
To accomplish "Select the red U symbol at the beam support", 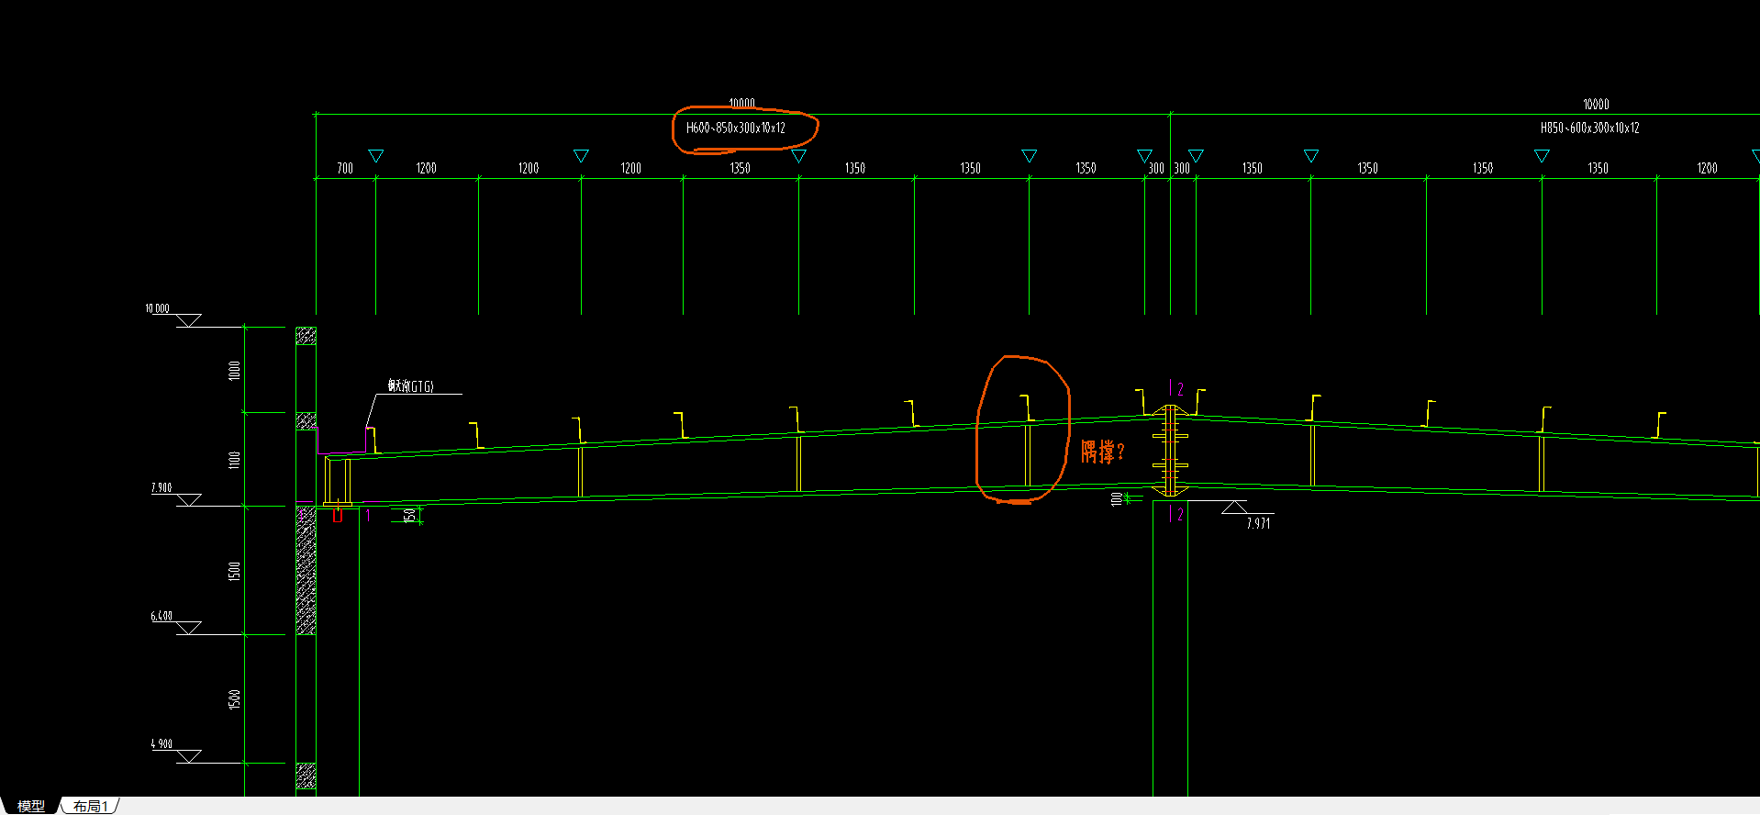I will click(x=338, y=516).
